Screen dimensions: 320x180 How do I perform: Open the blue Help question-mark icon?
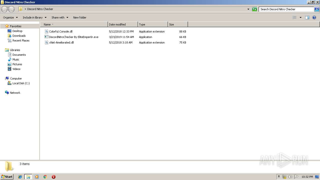click(314, 17)
